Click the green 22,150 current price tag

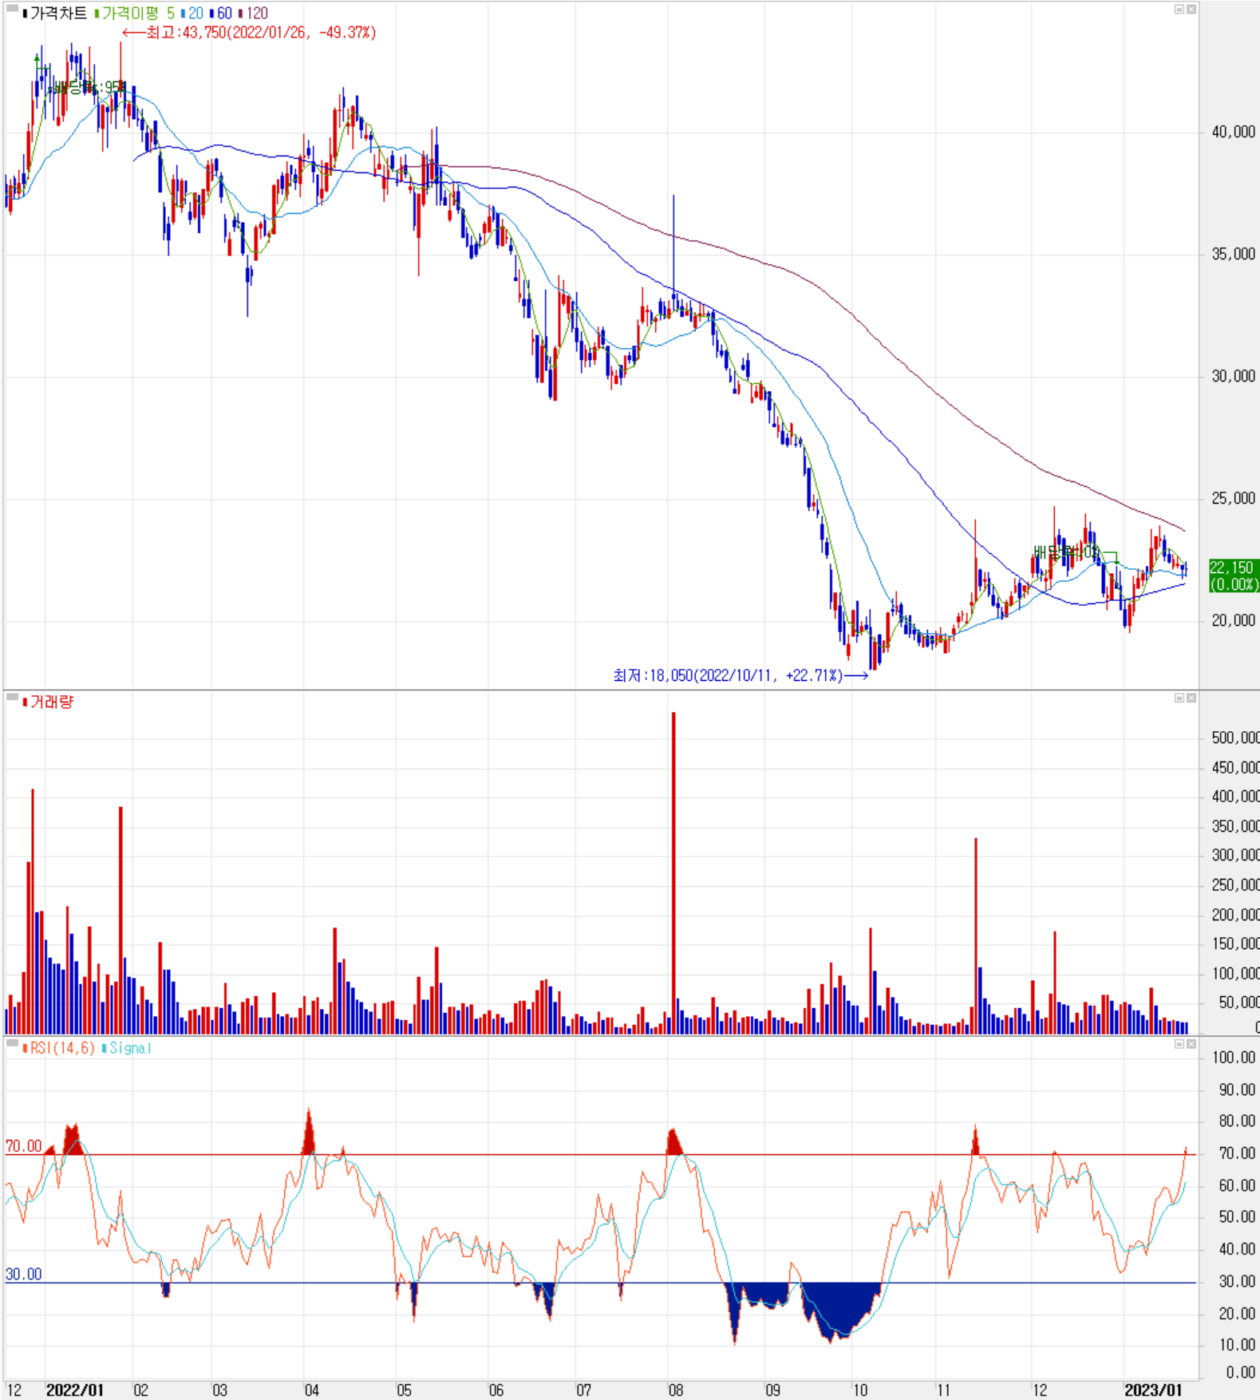click(x=1234, y=575)
